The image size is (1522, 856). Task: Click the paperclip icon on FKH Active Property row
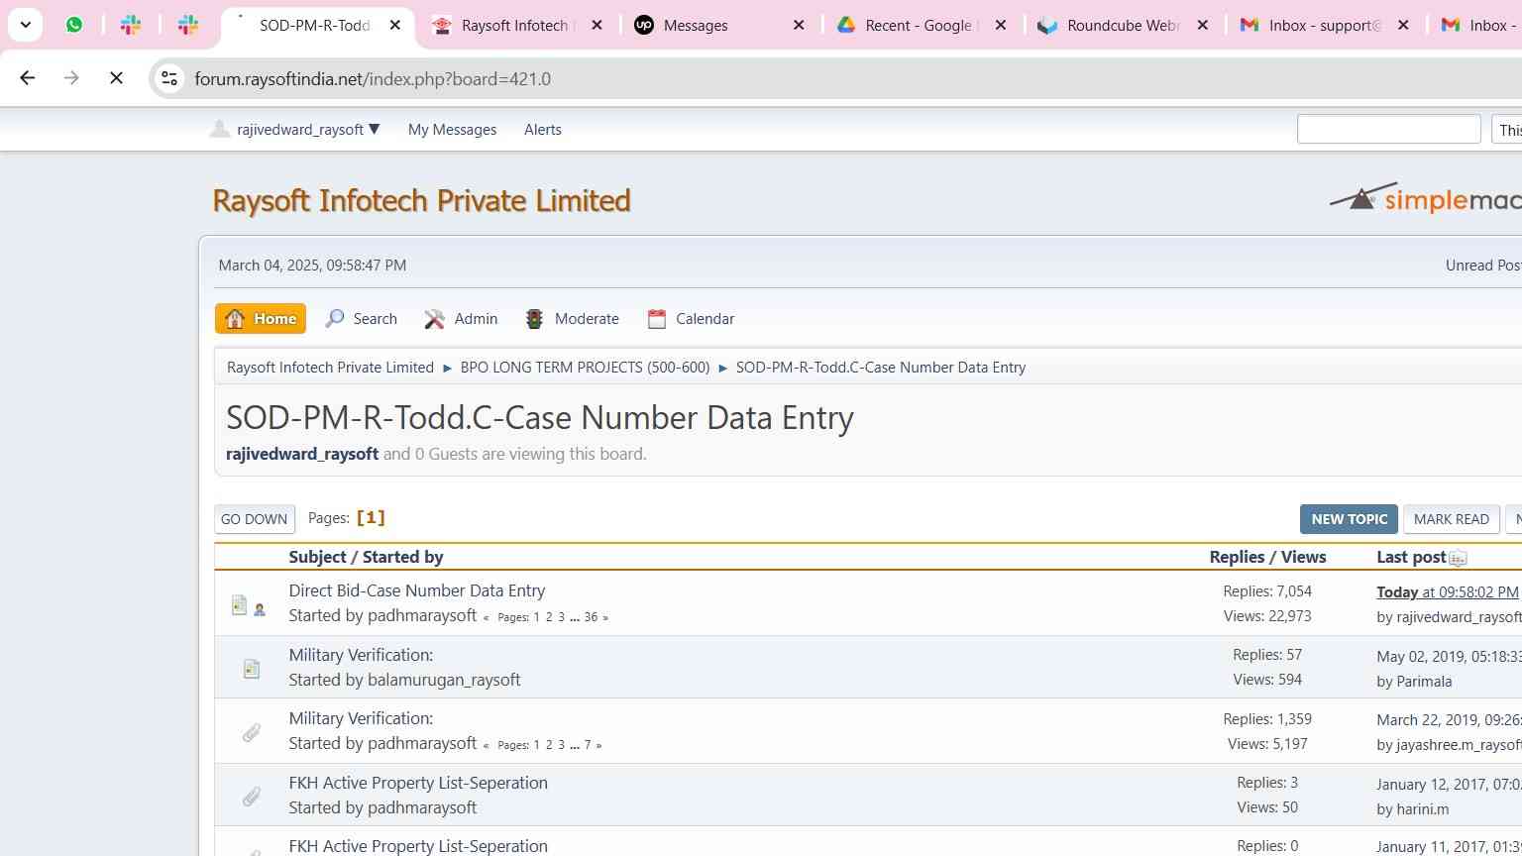251,797
